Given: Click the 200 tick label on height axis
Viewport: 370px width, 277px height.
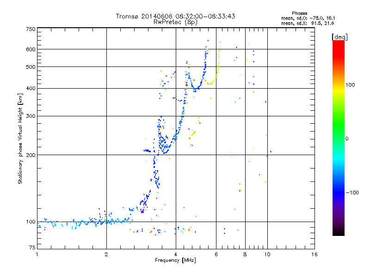Looking at the screenshot, I should click(31, 155).
